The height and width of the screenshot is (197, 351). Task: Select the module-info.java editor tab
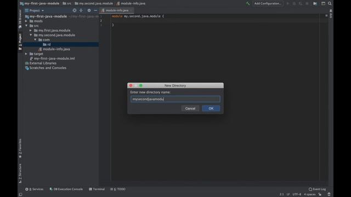(117, 10)
